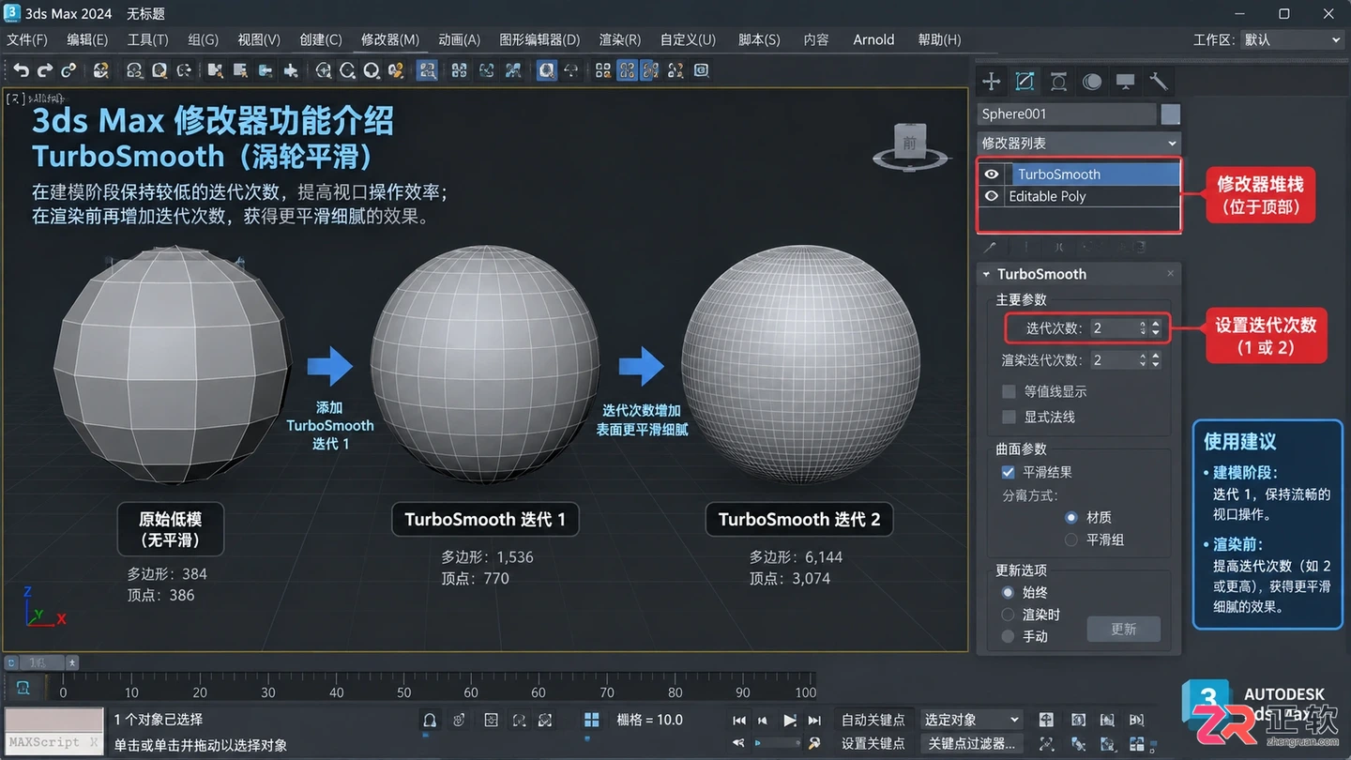Click the 迭代次数 value field
The image size is (1351, 760).
[1113, 328]
